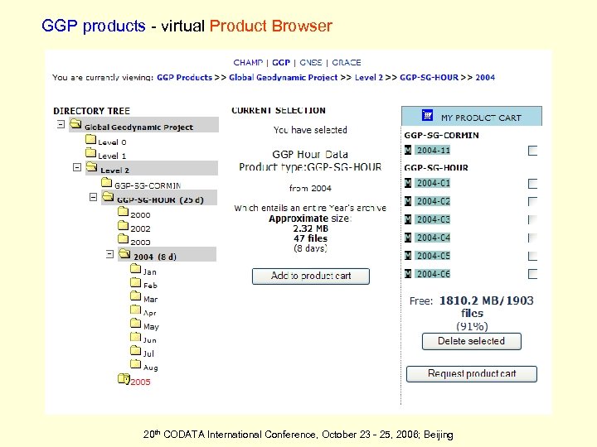Click the 2002 folder icon
The height and width of the screenshot is (447, 597).
pyautogui.click(x=123, y=225)
